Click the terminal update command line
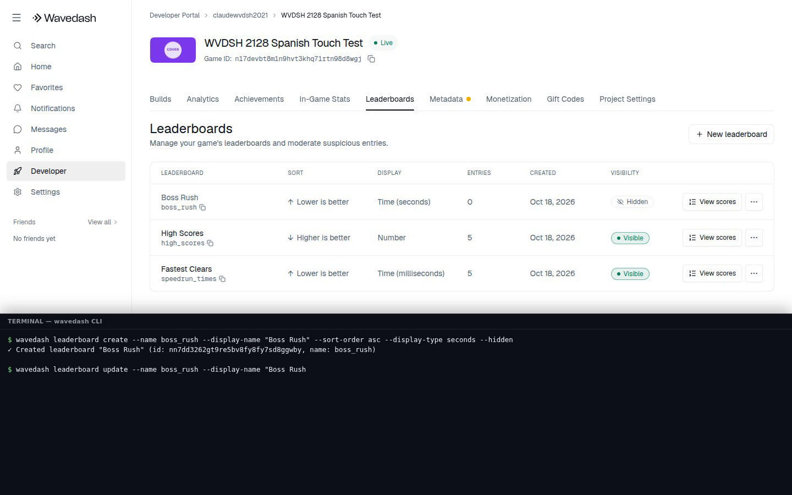Screen dimensions: 792x495 [157, 370]
